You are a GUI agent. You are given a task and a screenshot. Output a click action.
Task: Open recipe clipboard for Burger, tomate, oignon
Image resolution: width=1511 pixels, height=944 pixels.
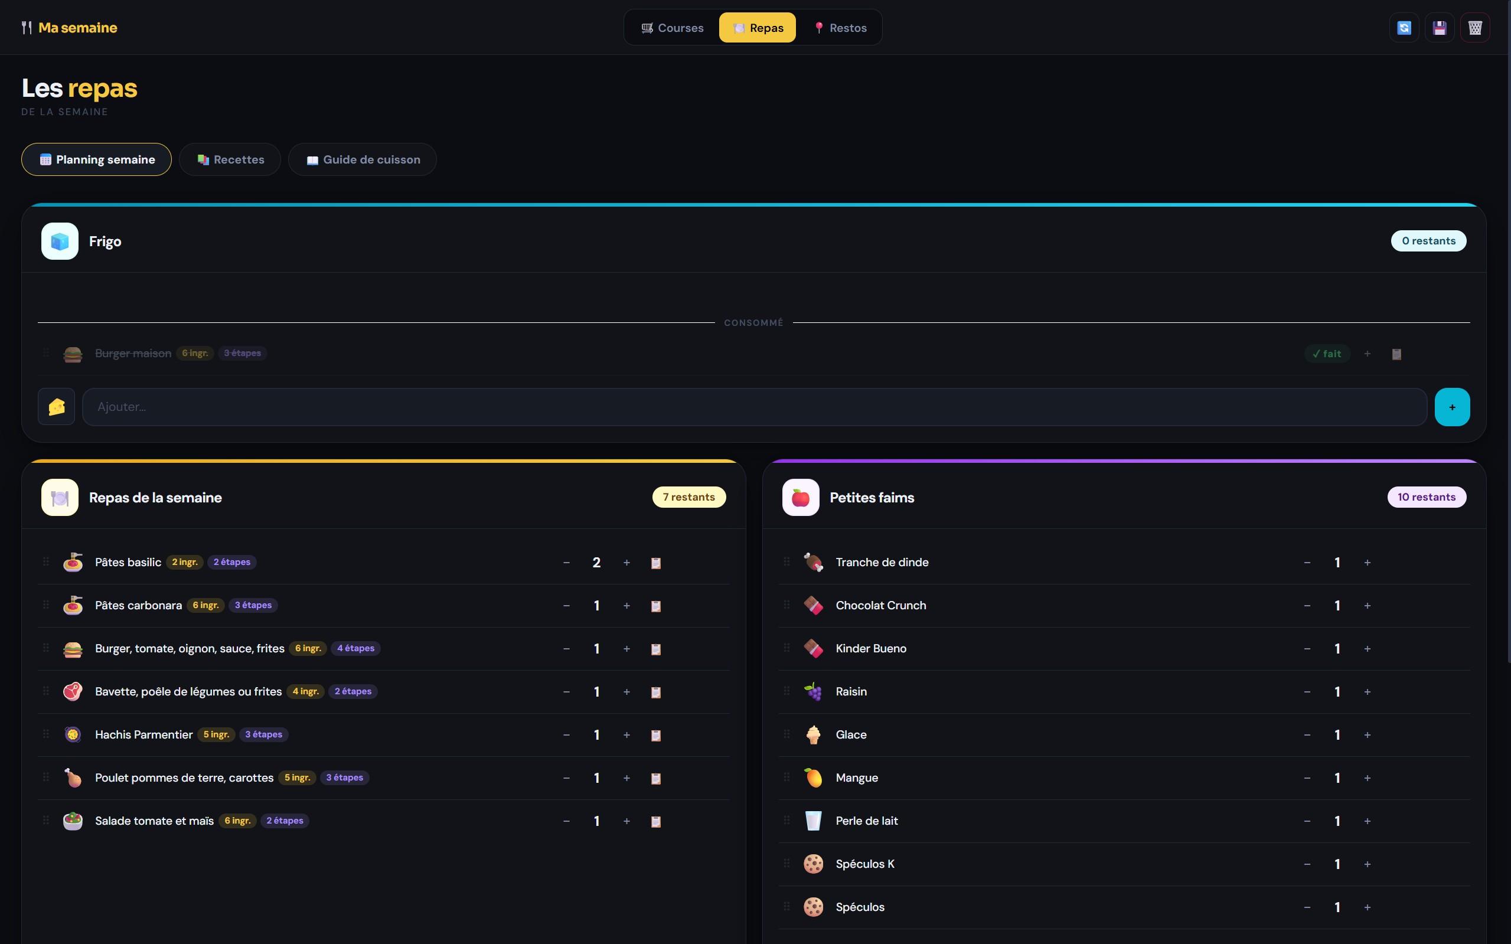[656, 649]
